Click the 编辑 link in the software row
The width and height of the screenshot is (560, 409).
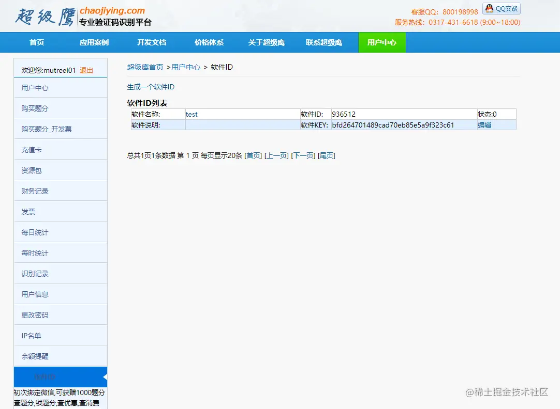484,125
